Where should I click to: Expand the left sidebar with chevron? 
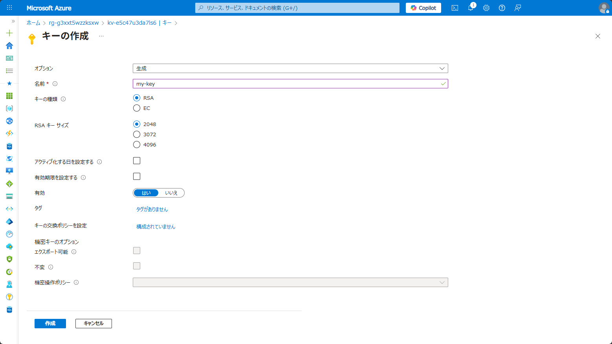point(13,21)
